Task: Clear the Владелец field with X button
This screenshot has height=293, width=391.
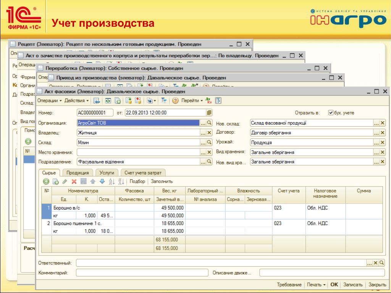Action: [x=209, y=133]
